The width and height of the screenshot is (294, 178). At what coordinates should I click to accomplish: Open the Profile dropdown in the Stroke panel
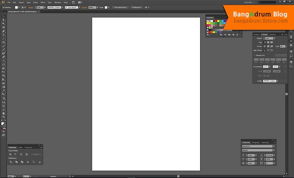click(278, 81)
